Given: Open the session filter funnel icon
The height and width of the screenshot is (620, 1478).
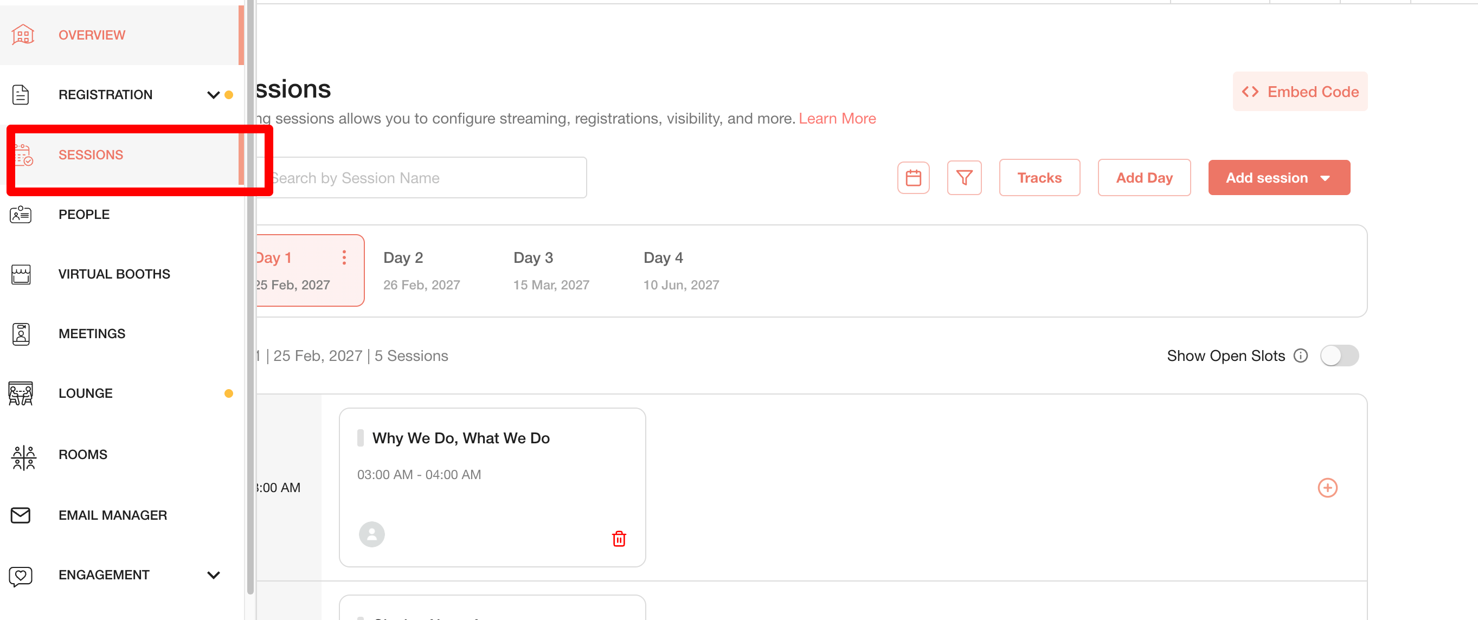Looking at the screenshot, I should coord(965,178).
